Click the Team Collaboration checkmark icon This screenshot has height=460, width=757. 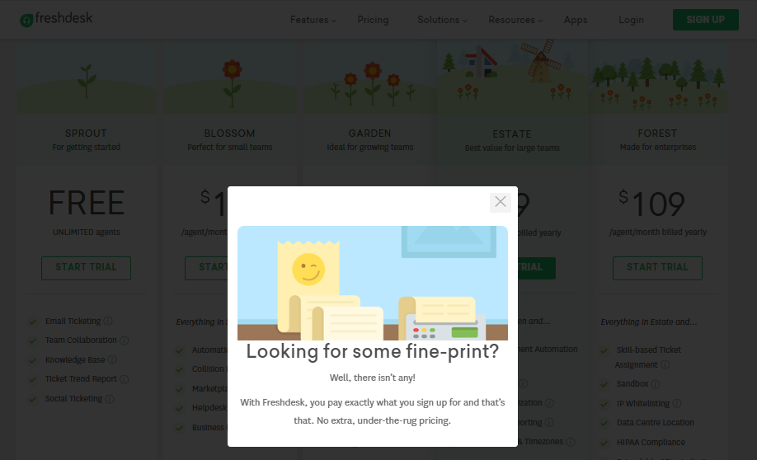(33, 340)
